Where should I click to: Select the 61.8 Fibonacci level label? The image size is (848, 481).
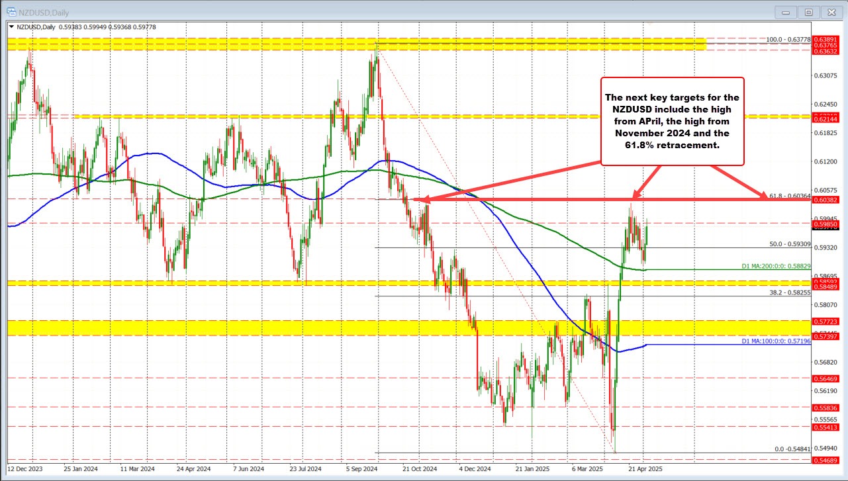click(x=790, y=195)
